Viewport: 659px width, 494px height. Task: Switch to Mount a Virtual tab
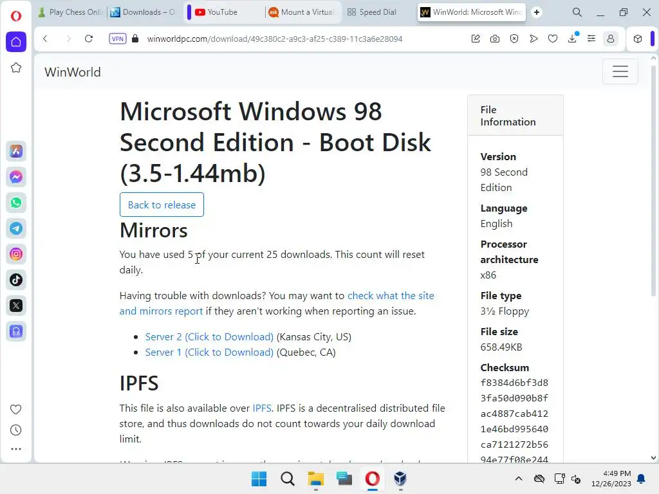click(301, 12)
